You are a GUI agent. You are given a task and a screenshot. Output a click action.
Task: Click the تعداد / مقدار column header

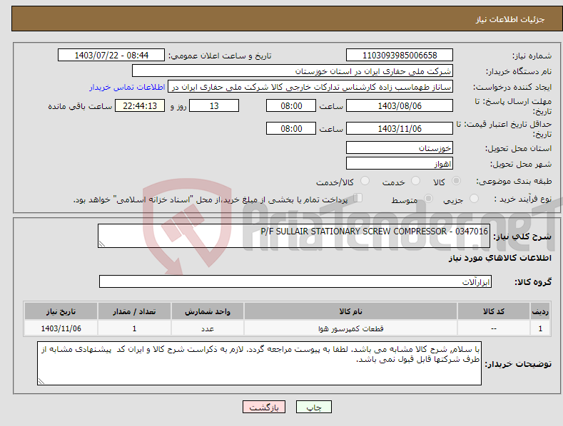(x=134, y=311)
